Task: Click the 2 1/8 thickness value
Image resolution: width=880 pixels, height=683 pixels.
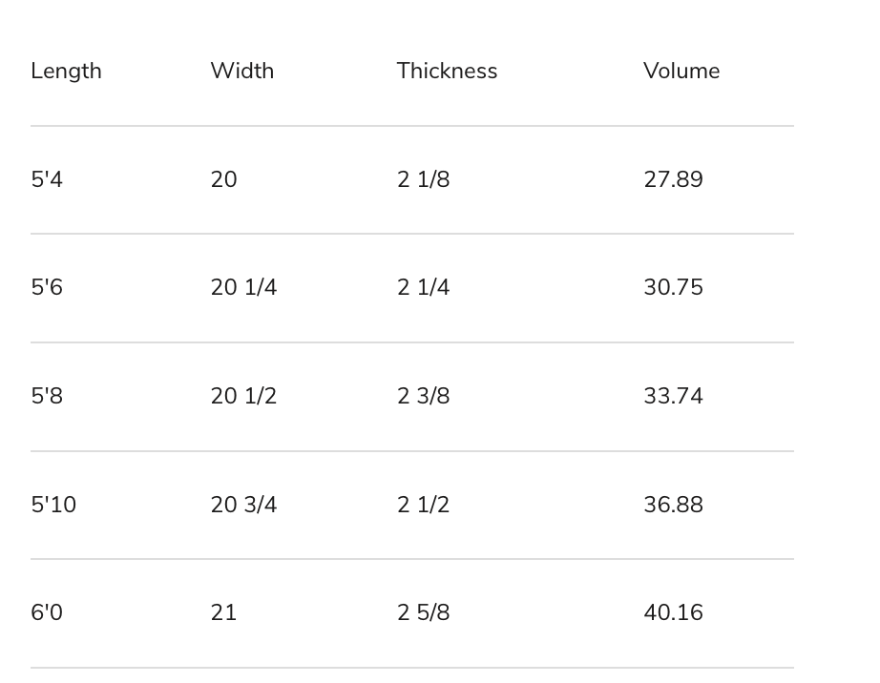Action: point(423,180)
